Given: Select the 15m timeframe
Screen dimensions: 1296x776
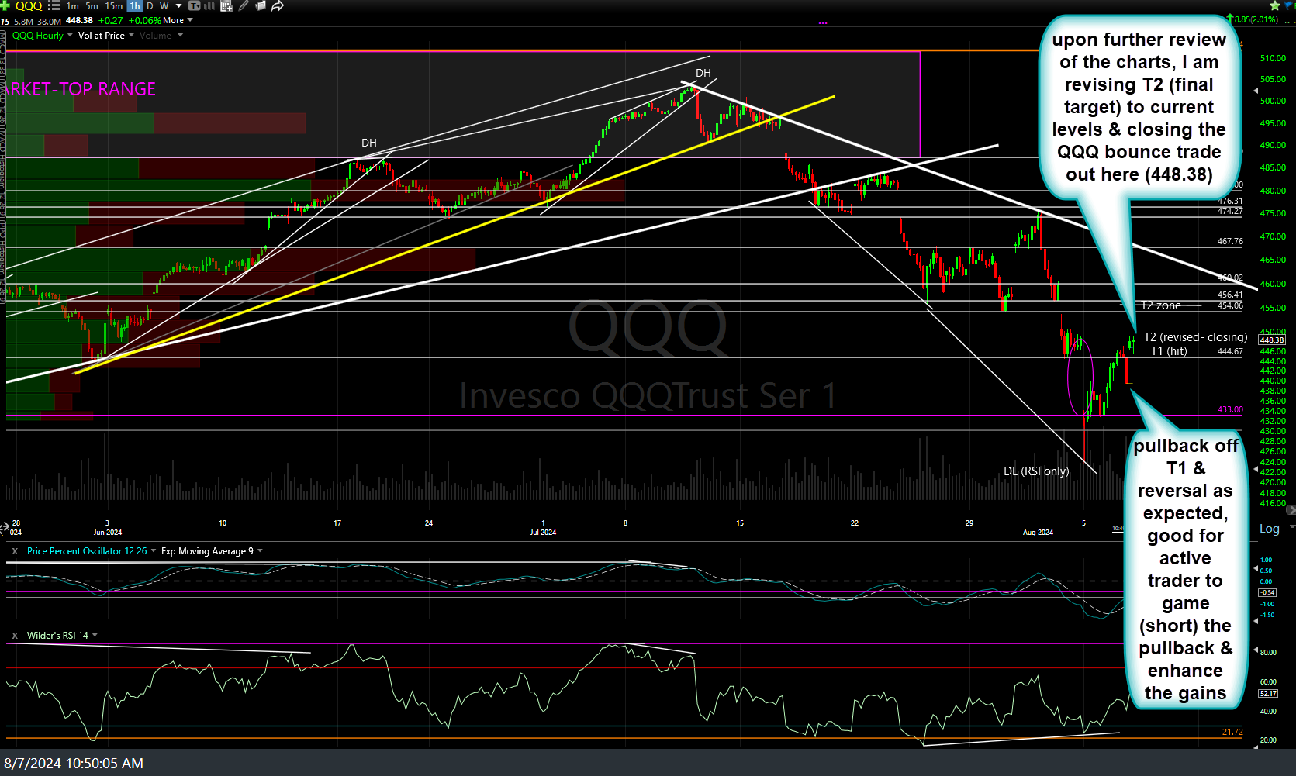Looking at the screenshot, I should pyautogui.click(x=114, y=5).
